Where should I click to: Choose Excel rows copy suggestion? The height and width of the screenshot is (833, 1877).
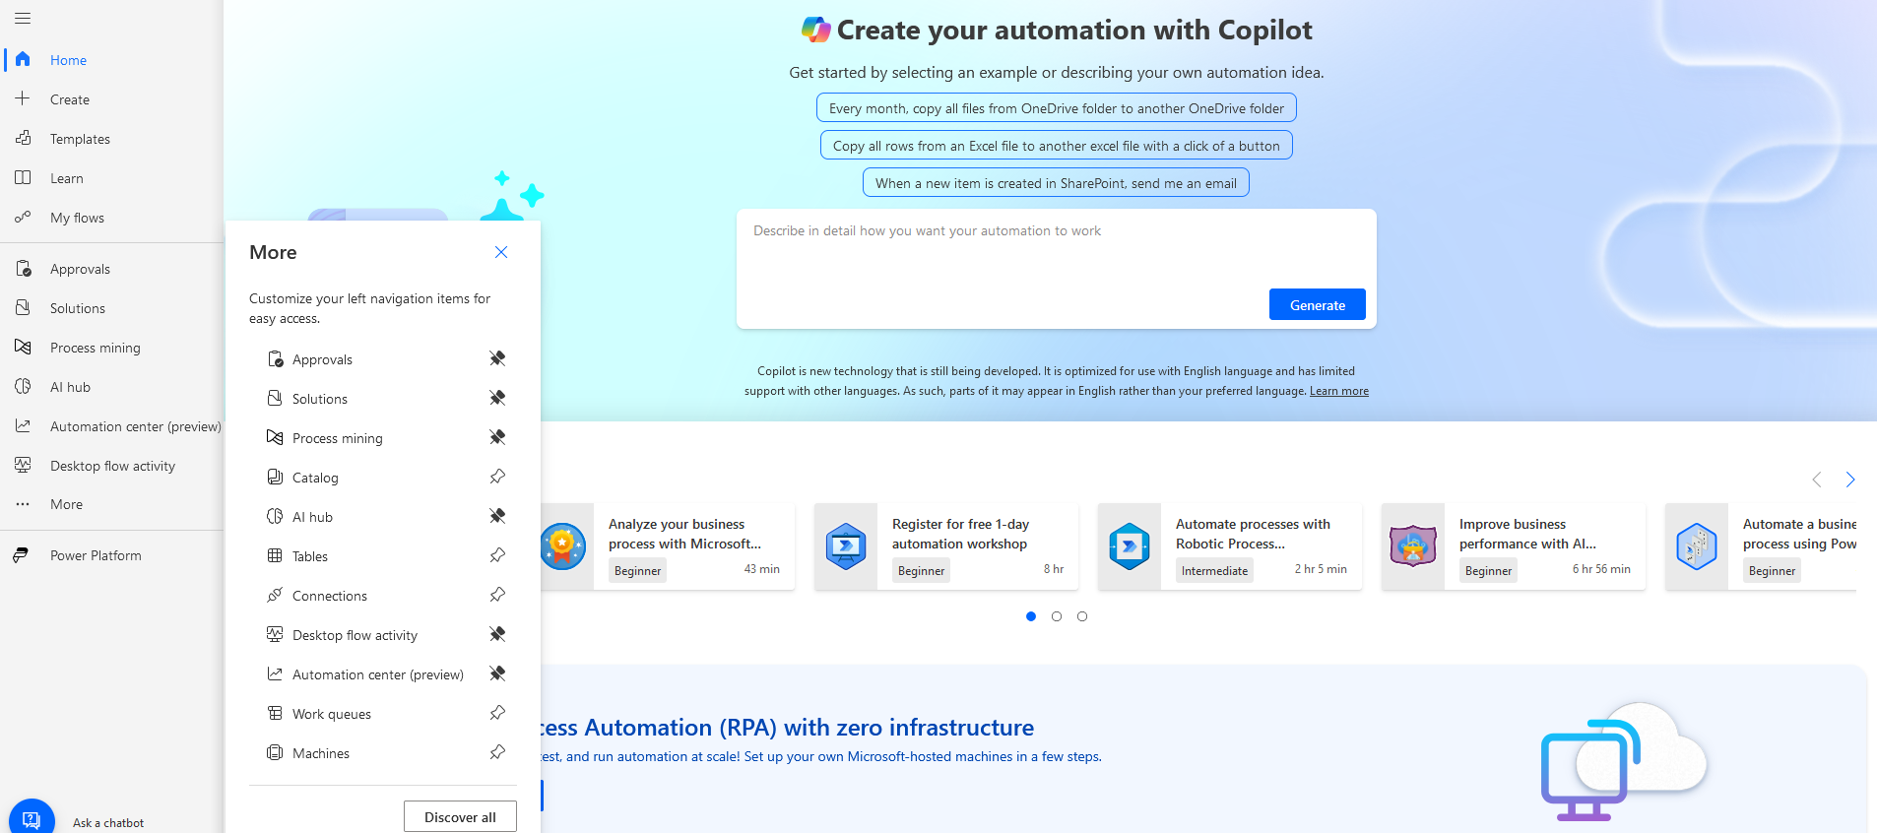[x=1056, y=146]
